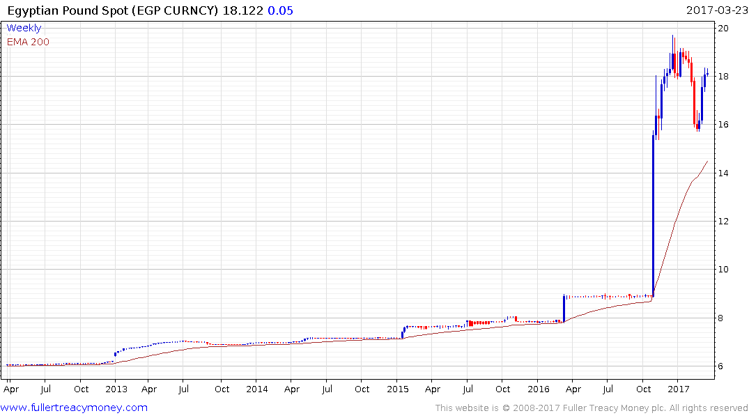749x418 pixels.
Task: Click the 'EMA 200' legend label
Action: point(28,42)
